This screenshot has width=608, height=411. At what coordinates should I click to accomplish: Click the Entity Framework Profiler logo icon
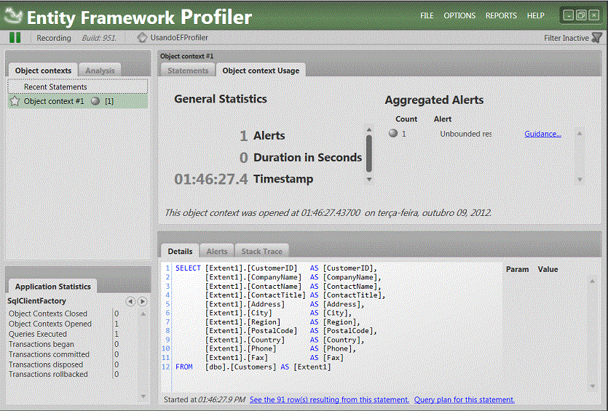click(x=13, y=16)
